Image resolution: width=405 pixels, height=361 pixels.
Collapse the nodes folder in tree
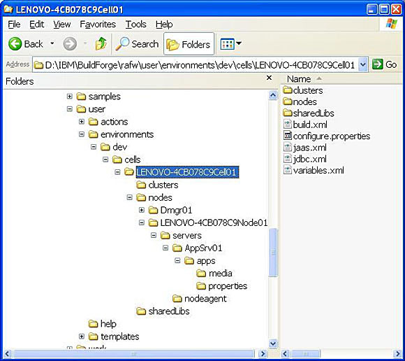click(130, 197)
